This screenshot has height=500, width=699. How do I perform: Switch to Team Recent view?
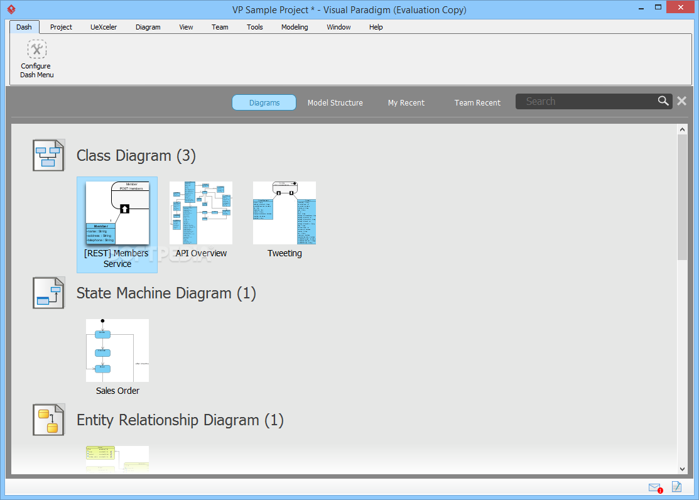pyautogui.click(x=477, y=102)
